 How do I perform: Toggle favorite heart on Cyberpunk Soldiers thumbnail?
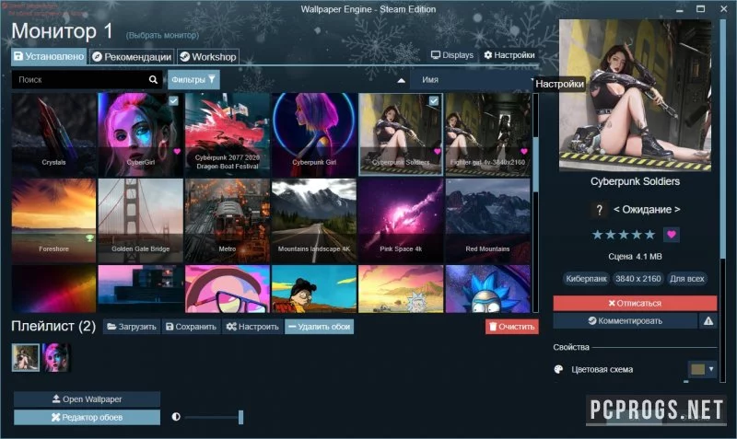point(437,151)
